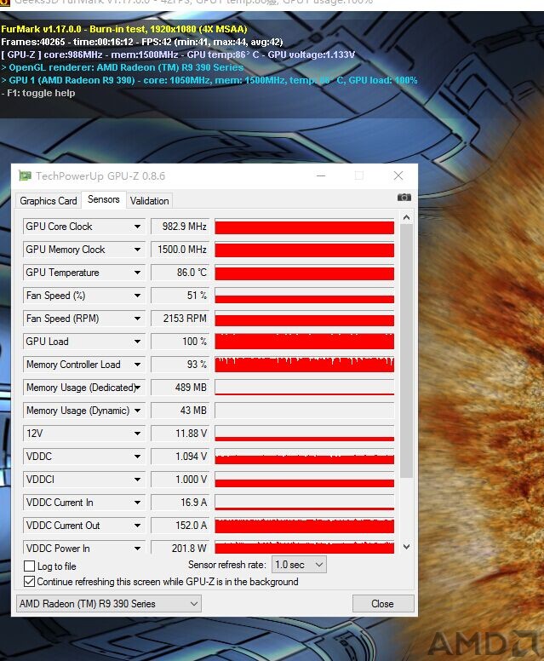Click the 43 MB dynamic memory value
This screenshot has width=544, height=661.
180,411
